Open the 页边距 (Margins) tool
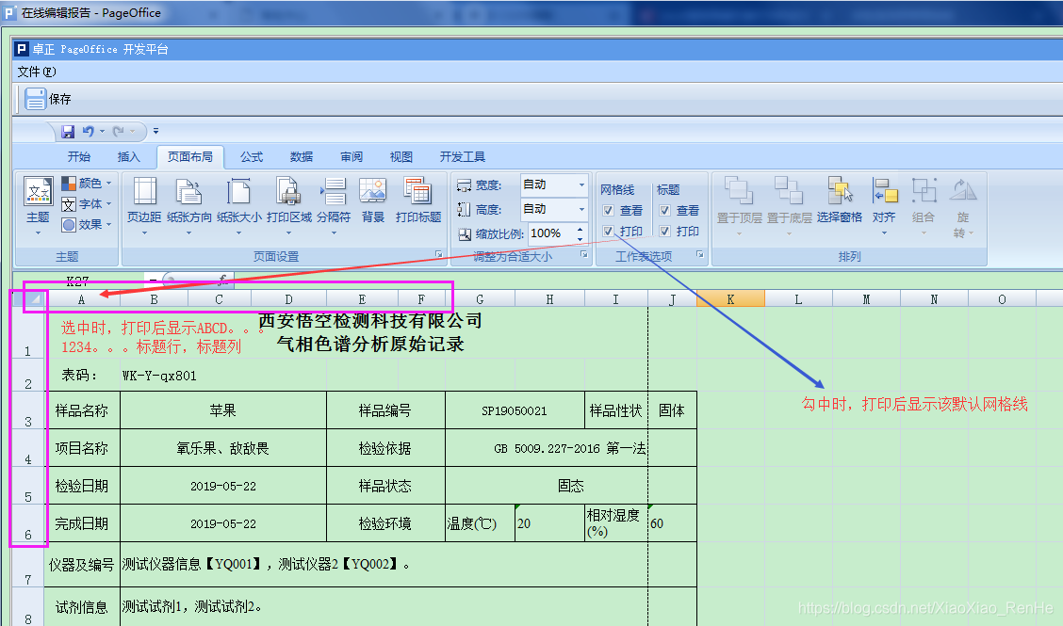The height and width of the screenshot is (626, 1063). point(144,200)
